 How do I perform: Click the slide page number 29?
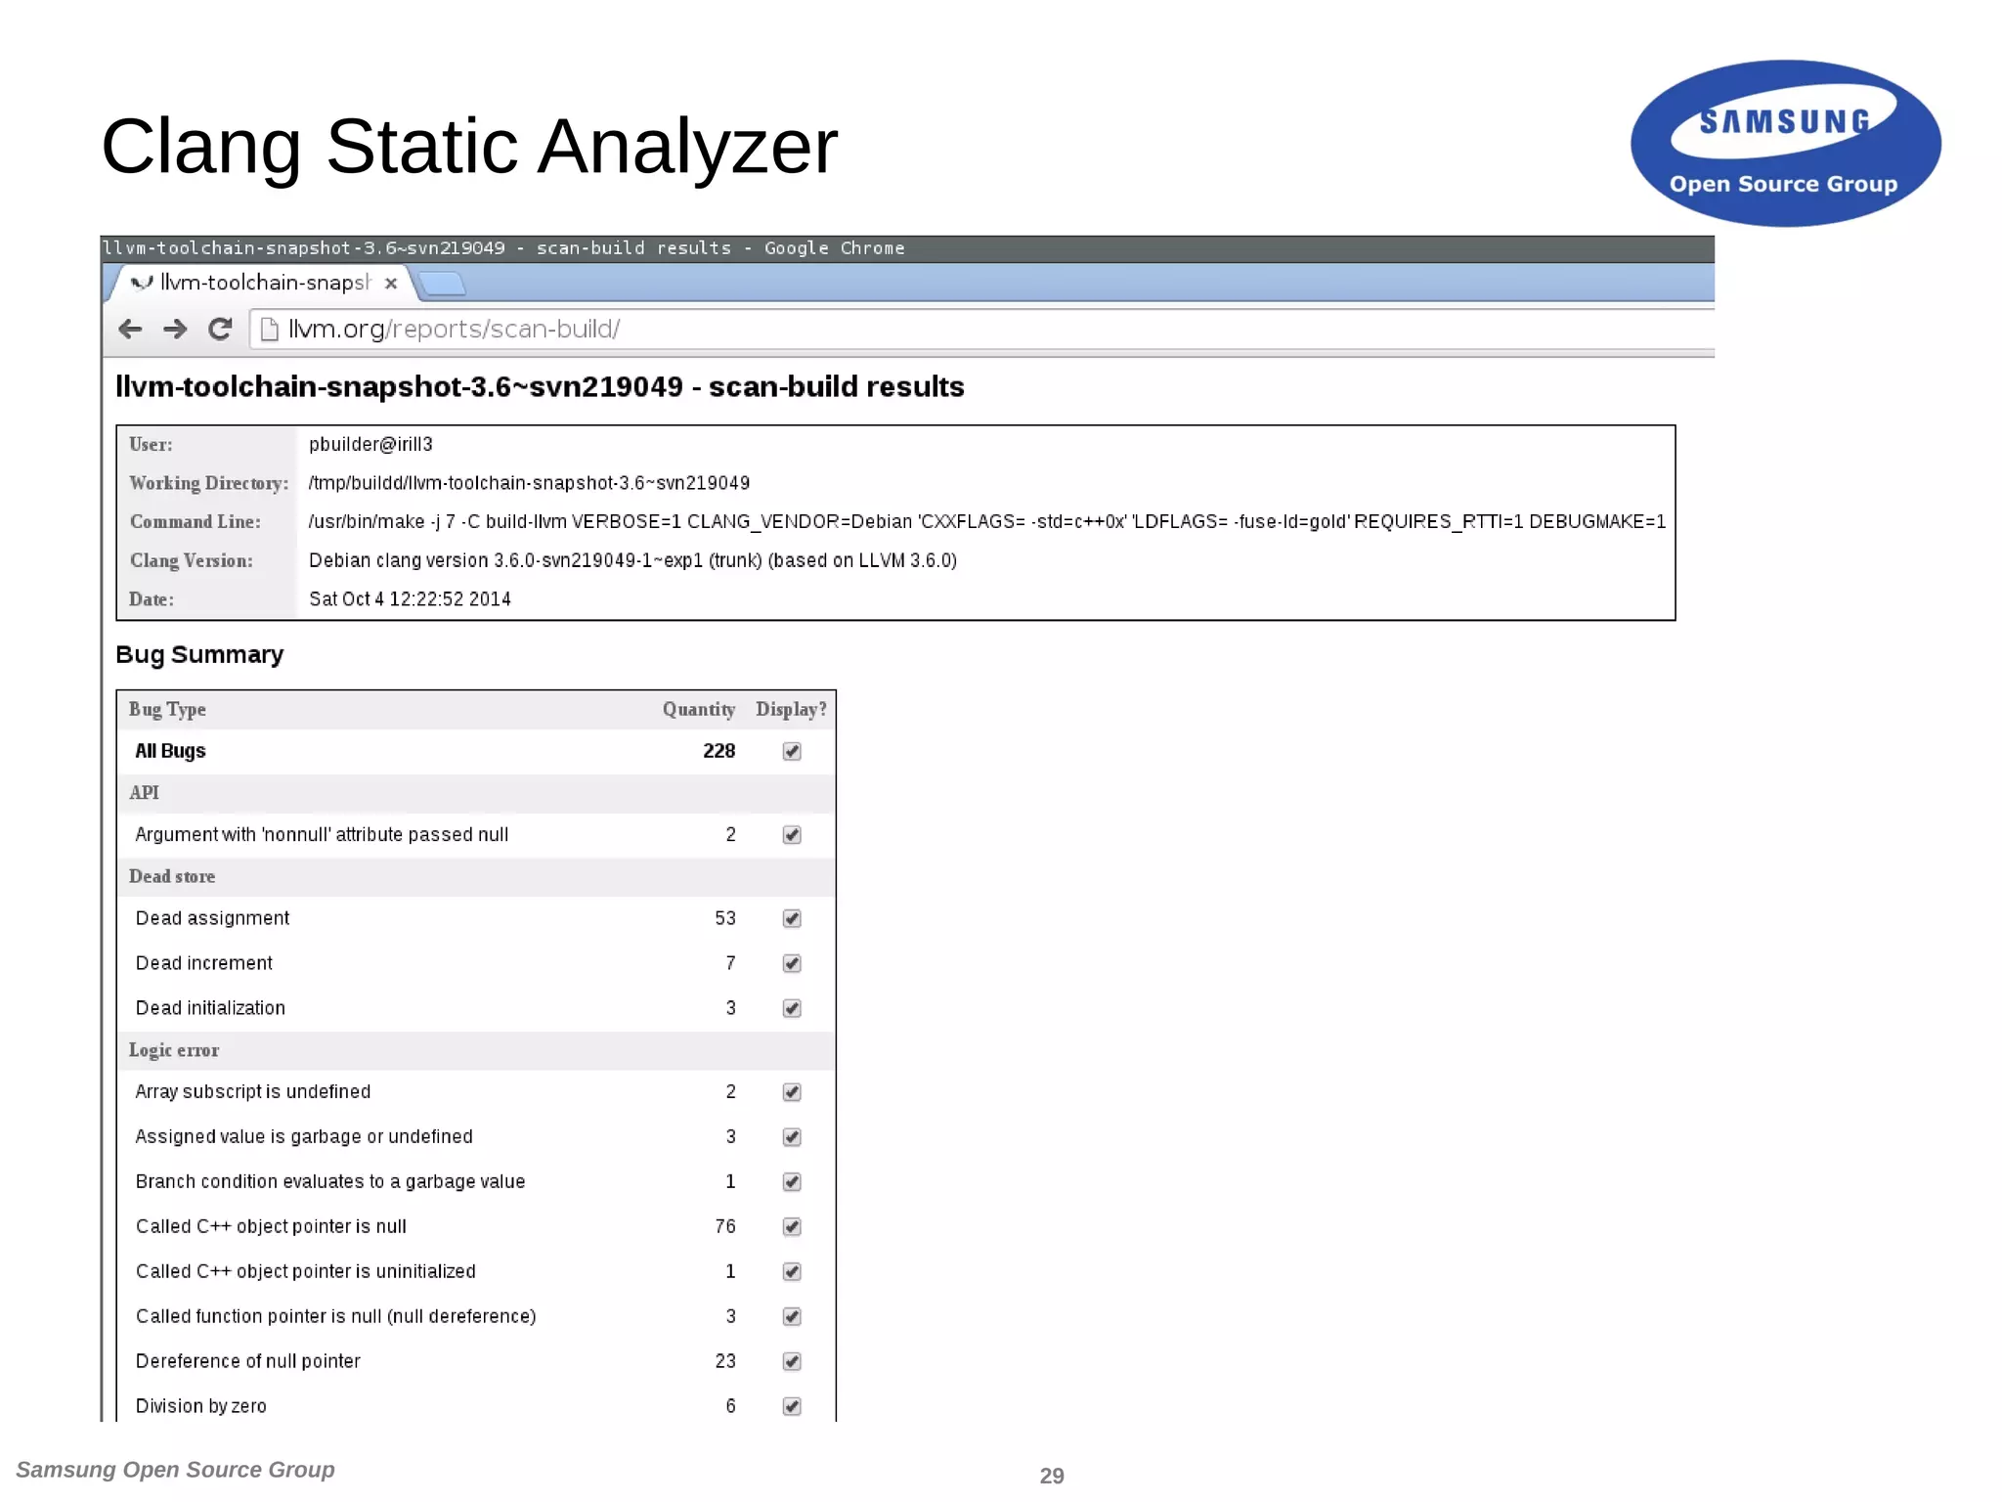(x=1052, y=1476)
